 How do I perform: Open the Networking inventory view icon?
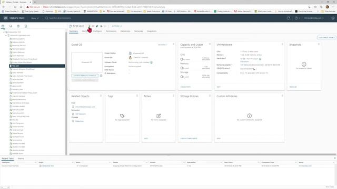[x=26, y=26]
